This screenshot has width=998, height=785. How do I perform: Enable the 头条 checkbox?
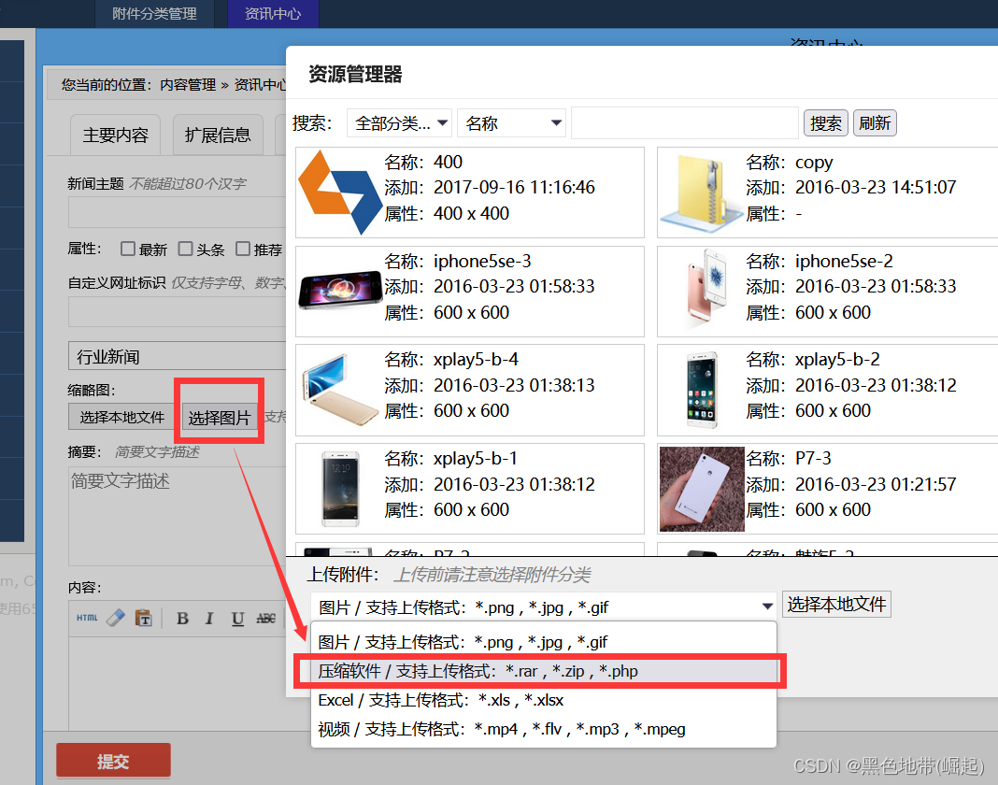(x=187, y=249)
